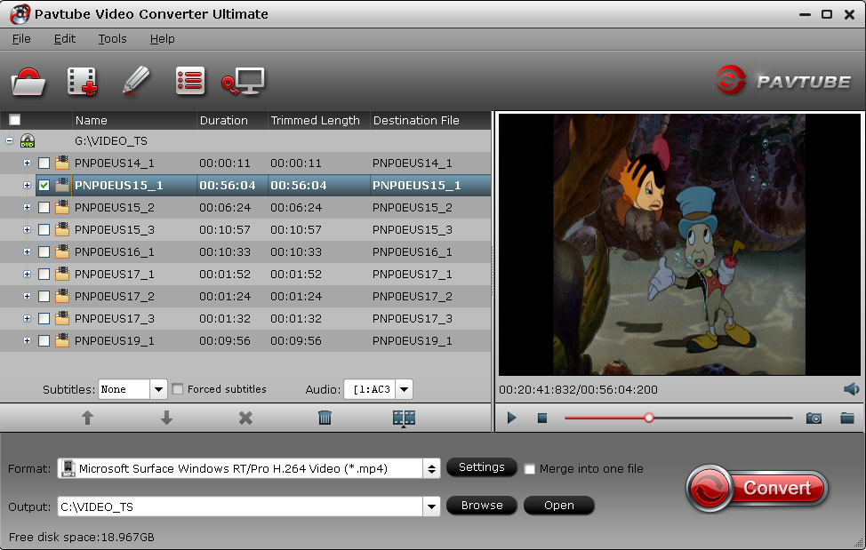Expand the PNP0EUS15_1 row

(x=27, y=186)
